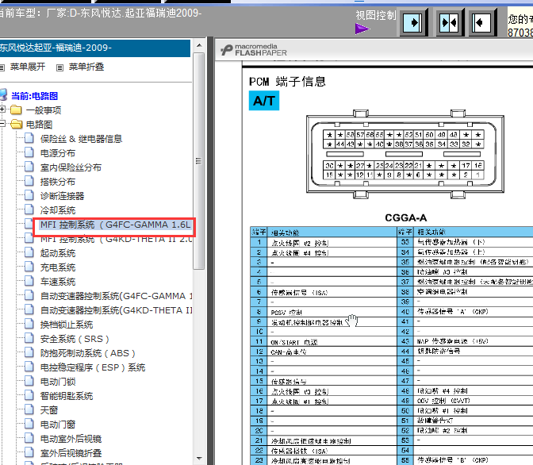Open 室内保险丝分布 entry
Image resolution: width=533 pixels, height=465 pixels.
pyautogui.click(x=71, y=167)
